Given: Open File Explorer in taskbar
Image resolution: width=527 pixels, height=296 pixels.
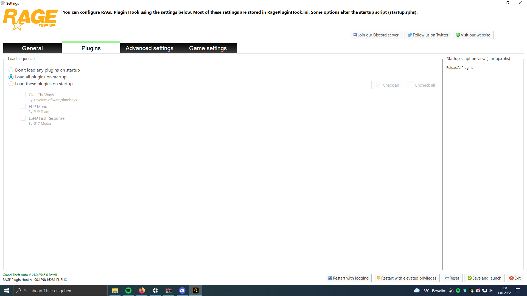Looking at the screenshot, I should (115, 291).
